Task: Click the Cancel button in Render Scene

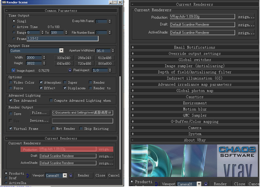Action: coord(114,175)
